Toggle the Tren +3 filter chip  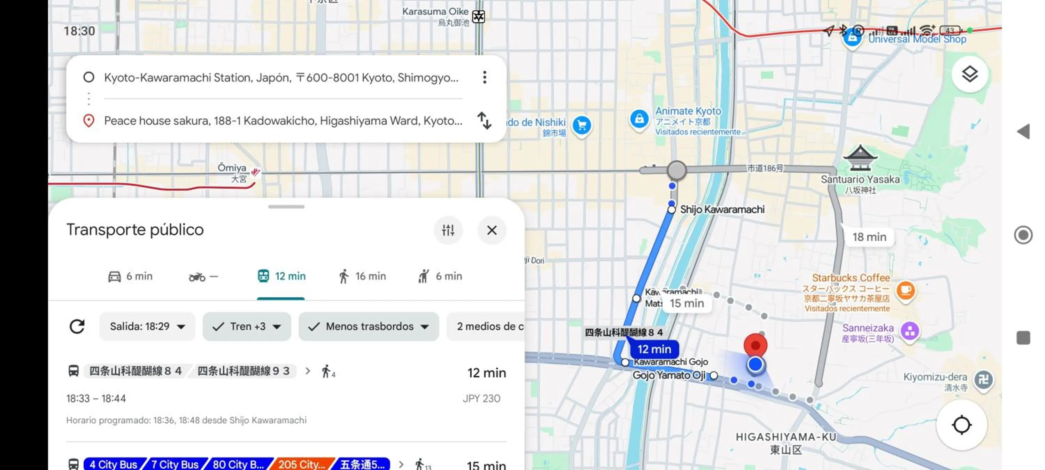pos(247,326)
